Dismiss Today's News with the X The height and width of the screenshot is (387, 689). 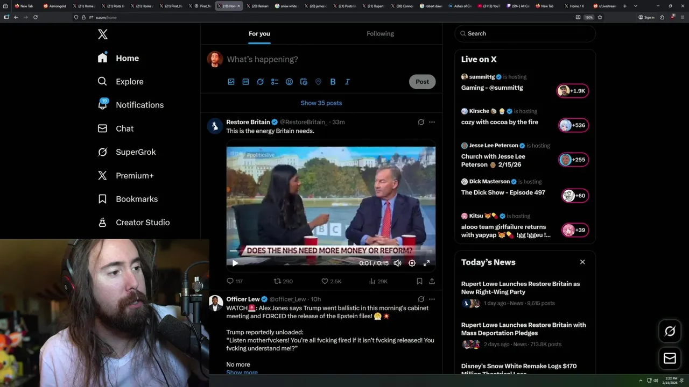(x=582, y=262)
